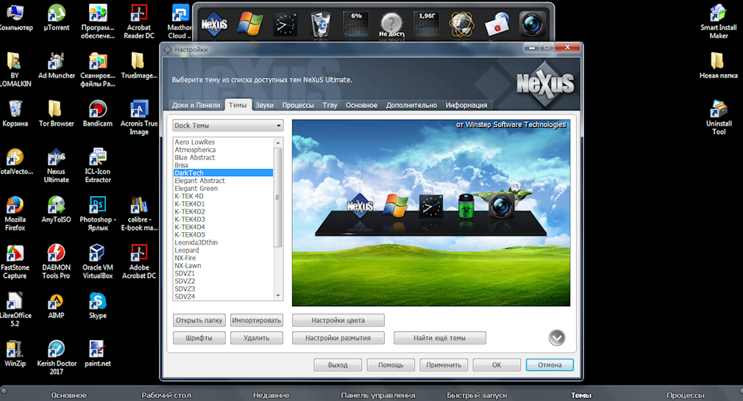
Task: Click the clock icon in the top dock
Action: pos(285,24)
